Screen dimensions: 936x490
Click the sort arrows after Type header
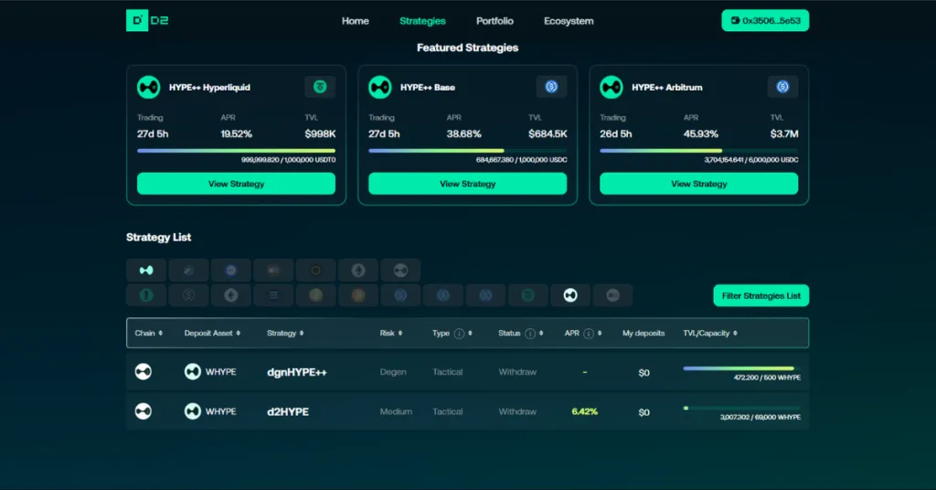pyautogui.click(x=471, y=333)
